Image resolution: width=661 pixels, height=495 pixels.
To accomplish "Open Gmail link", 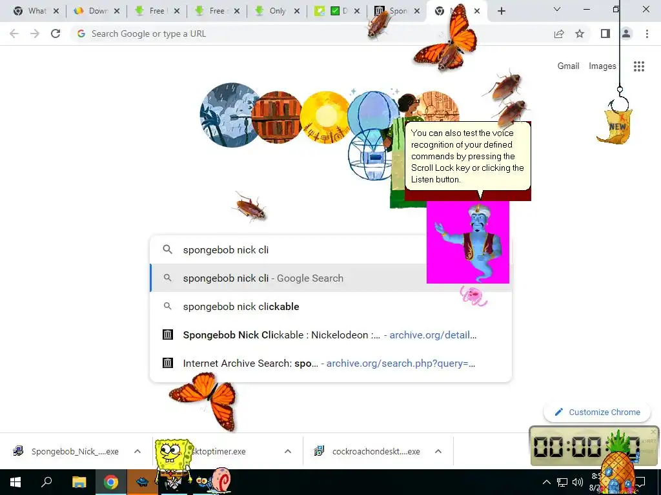I will [568, 66].
